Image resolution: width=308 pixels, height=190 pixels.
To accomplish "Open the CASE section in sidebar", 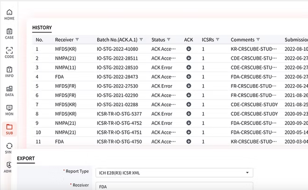I will (x=9, y=34).
